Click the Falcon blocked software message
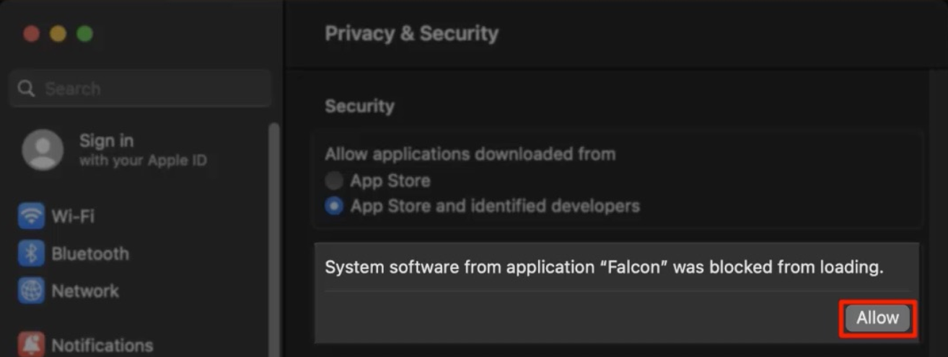The width and height of the screenshot is (948, 357). pyautogui.click(x=604, y=268)
